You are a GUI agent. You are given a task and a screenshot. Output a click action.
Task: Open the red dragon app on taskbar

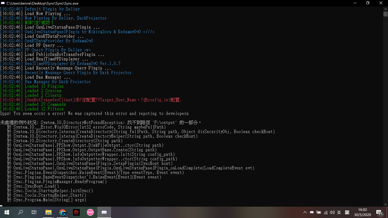coord(76,212)
